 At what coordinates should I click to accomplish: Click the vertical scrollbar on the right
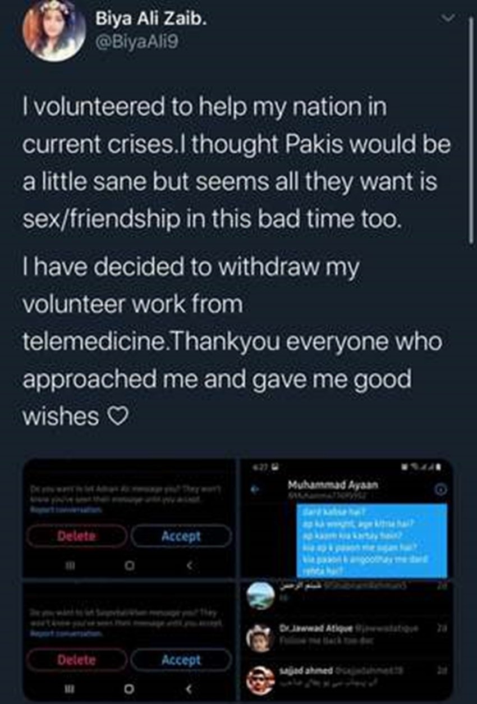471,129
